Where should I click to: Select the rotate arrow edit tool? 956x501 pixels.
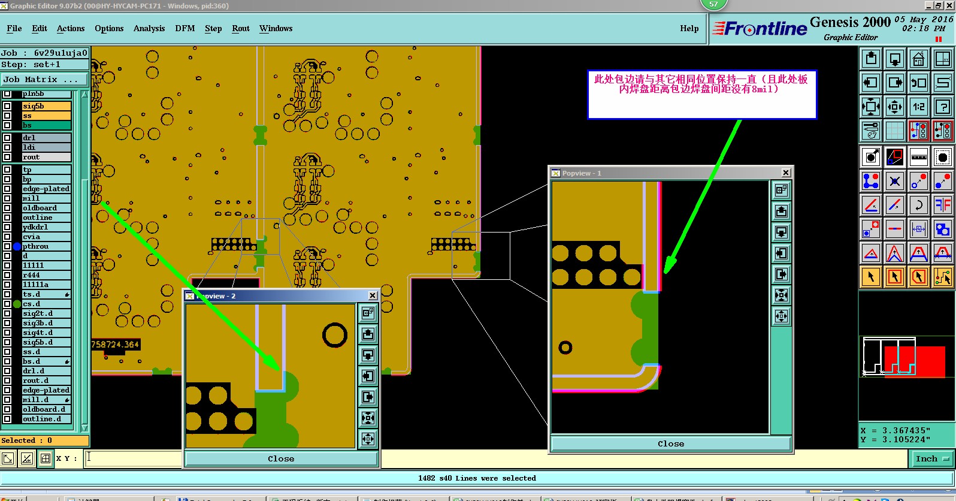(918, 205)
